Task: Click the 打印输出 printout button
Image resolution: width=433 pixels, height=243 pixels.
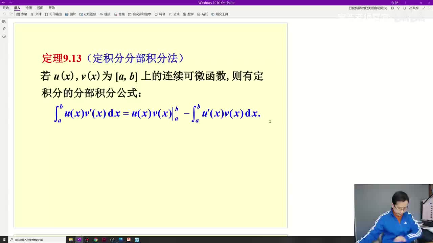Action: (x=53, y=14)
